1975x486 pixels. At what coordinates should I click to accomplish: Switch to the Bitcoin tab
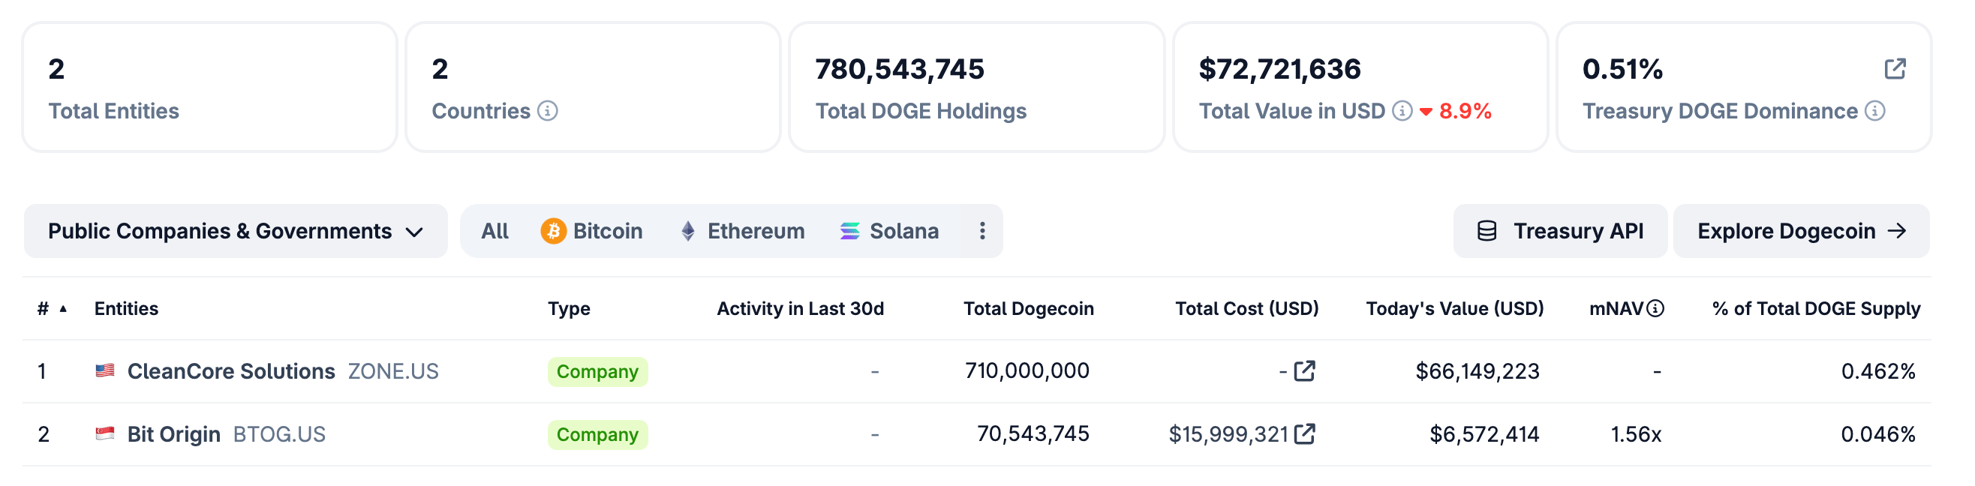point(592,231)
